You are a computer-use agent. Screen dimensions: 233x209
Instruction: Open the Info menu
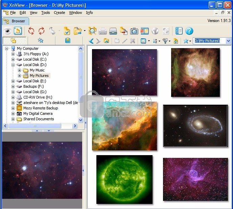[89, 13]
